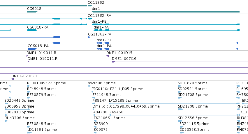The height and width of the screenshot is (134, 248).
Task: Select the LP15188.5prime EST label
Action: pyautogui.click(x=123, y=101)
